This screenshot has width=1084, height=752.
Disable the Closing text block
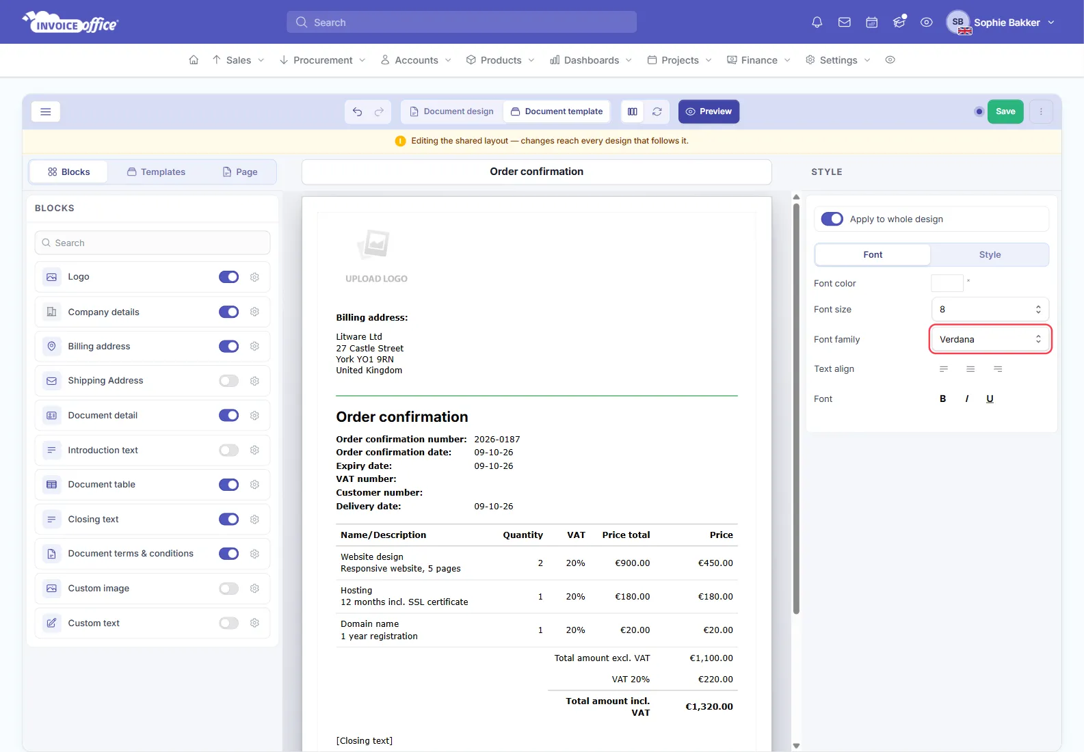point(228,520)
